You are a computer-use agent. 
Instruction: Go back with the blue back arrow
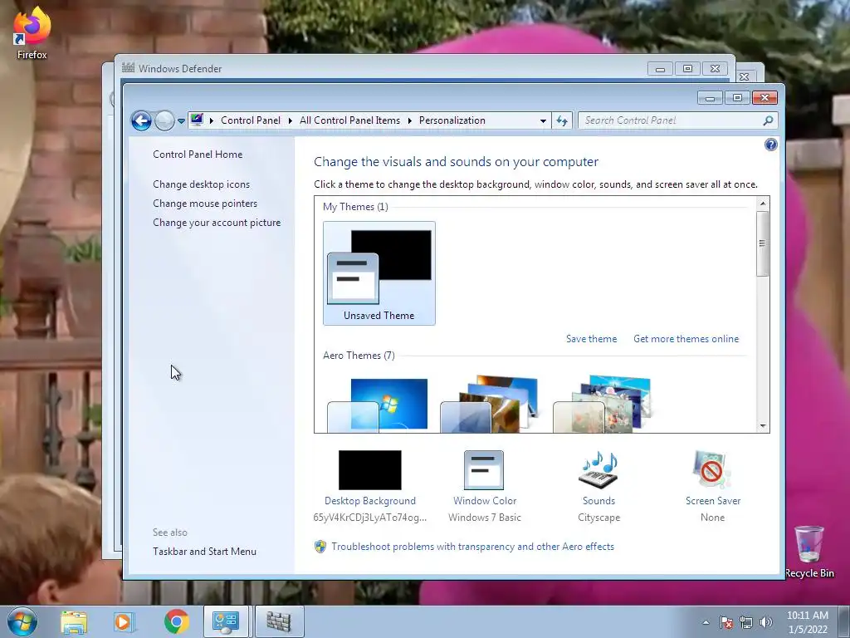tap(141, 120)
